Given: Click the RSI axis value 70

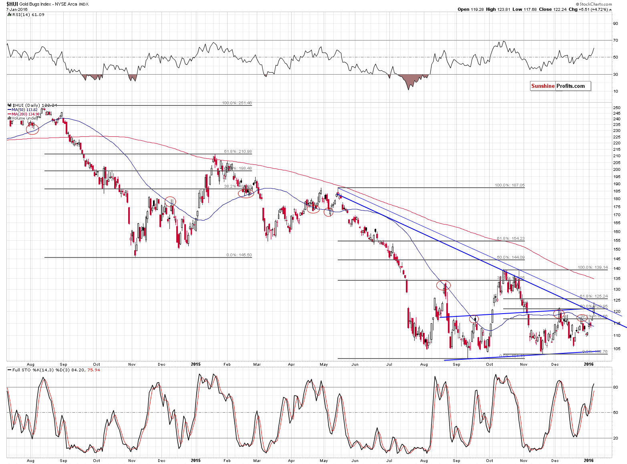Looking at the screenshot, I should [616, 40].
